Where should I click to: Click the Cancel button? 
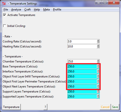tap(105, 107)
